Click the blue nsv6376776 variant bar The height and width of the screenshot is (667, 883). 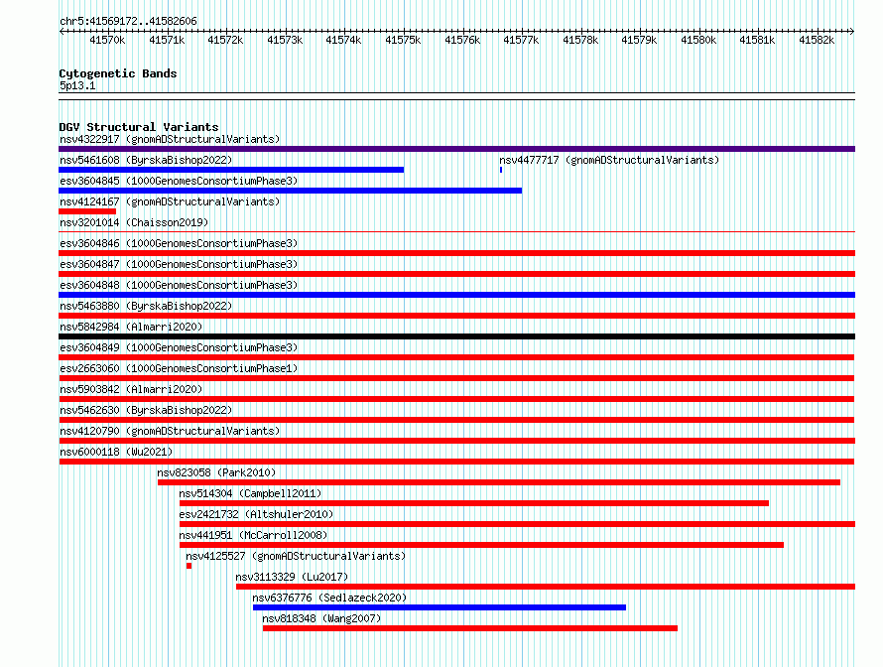(440, 607)
